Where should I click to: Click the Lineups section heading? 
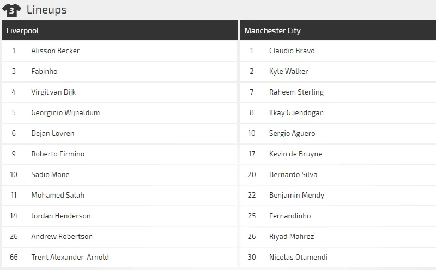pyautogui.click(x=46, y=10)
